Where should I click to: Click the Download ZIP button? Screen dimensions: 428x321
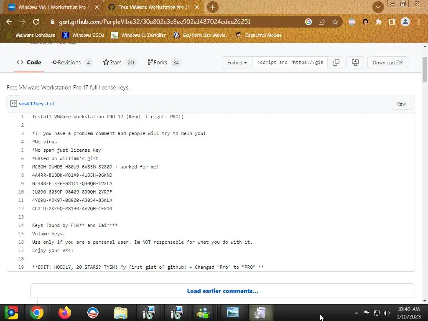(387, 63)
